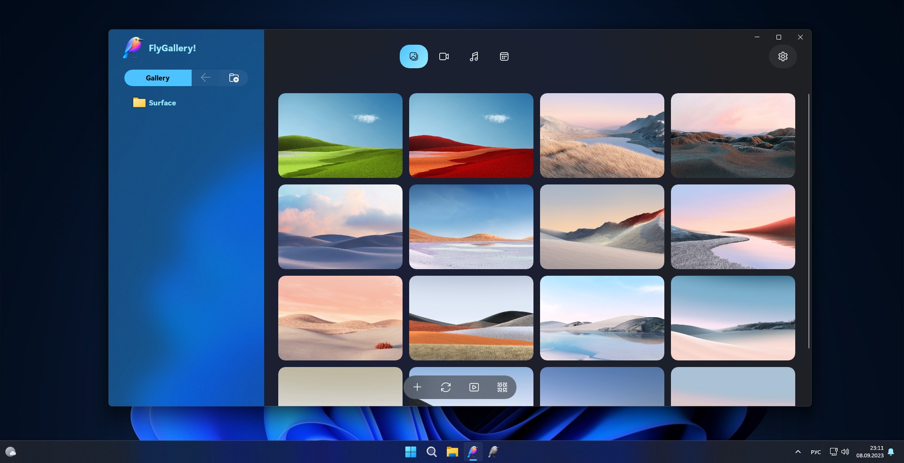Toggle multi-select grid icon

point(502,387)
